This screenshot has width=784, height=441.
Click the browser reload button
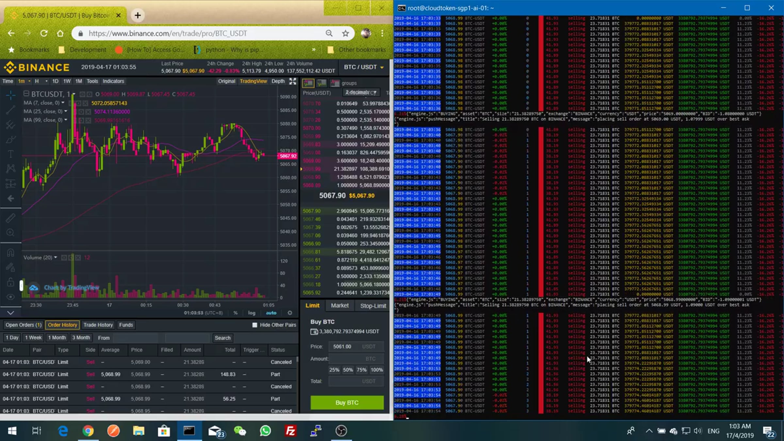(44, 33)
